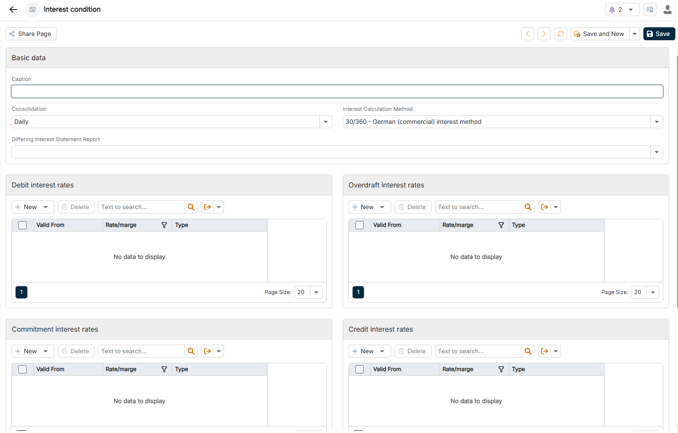Open Rate/marge filter in Overdraft interest rates
This screenshot has width=678, height=433.
(501, 225)
